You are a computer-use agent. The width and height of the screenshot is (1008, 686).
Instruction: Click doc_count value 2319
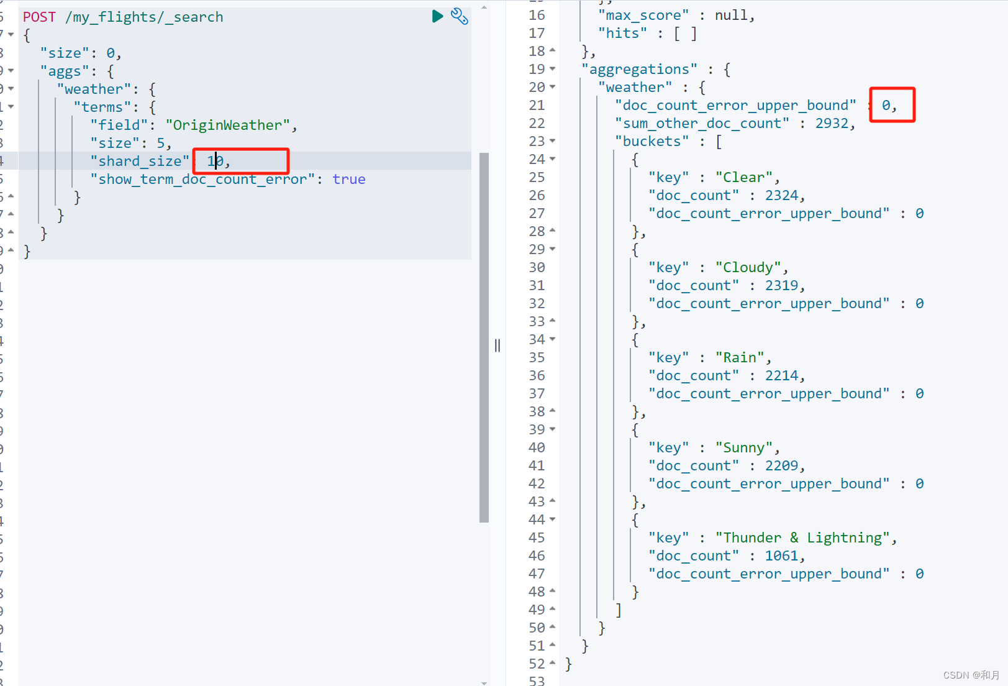[781, 286]
